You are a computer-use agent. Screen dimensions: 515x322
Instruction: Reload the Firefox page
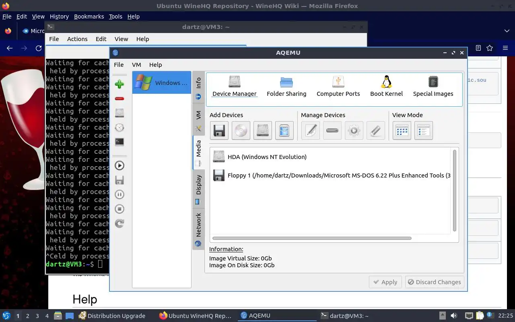39,48
